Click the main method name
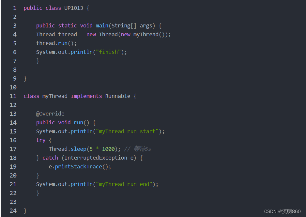306x217 pixels. [102, 26]
